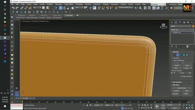Switch to the Freeform ribbon tab
Image resolution: width=195 pixels, height=110 pixels.
tap(32, 15)
